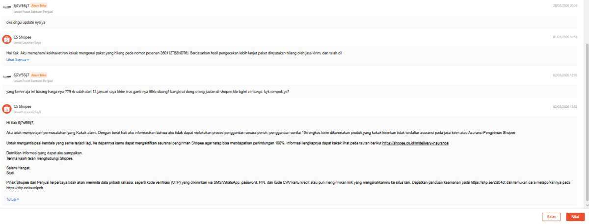Screen dimensions: 589x224
Task: Click the username 6j7sf56ij7 on the first message
Action: [21, 5]
